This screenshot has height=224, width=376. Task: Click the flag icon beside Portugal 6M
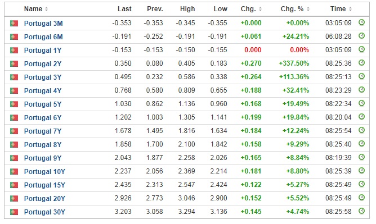tap(14, 37)
